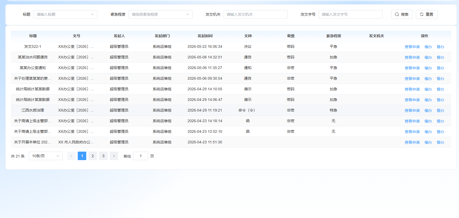Open 查看申请 for row dated 2026-04-23 13:52:10
The image size is (459, 218).
tap(412, 132)
